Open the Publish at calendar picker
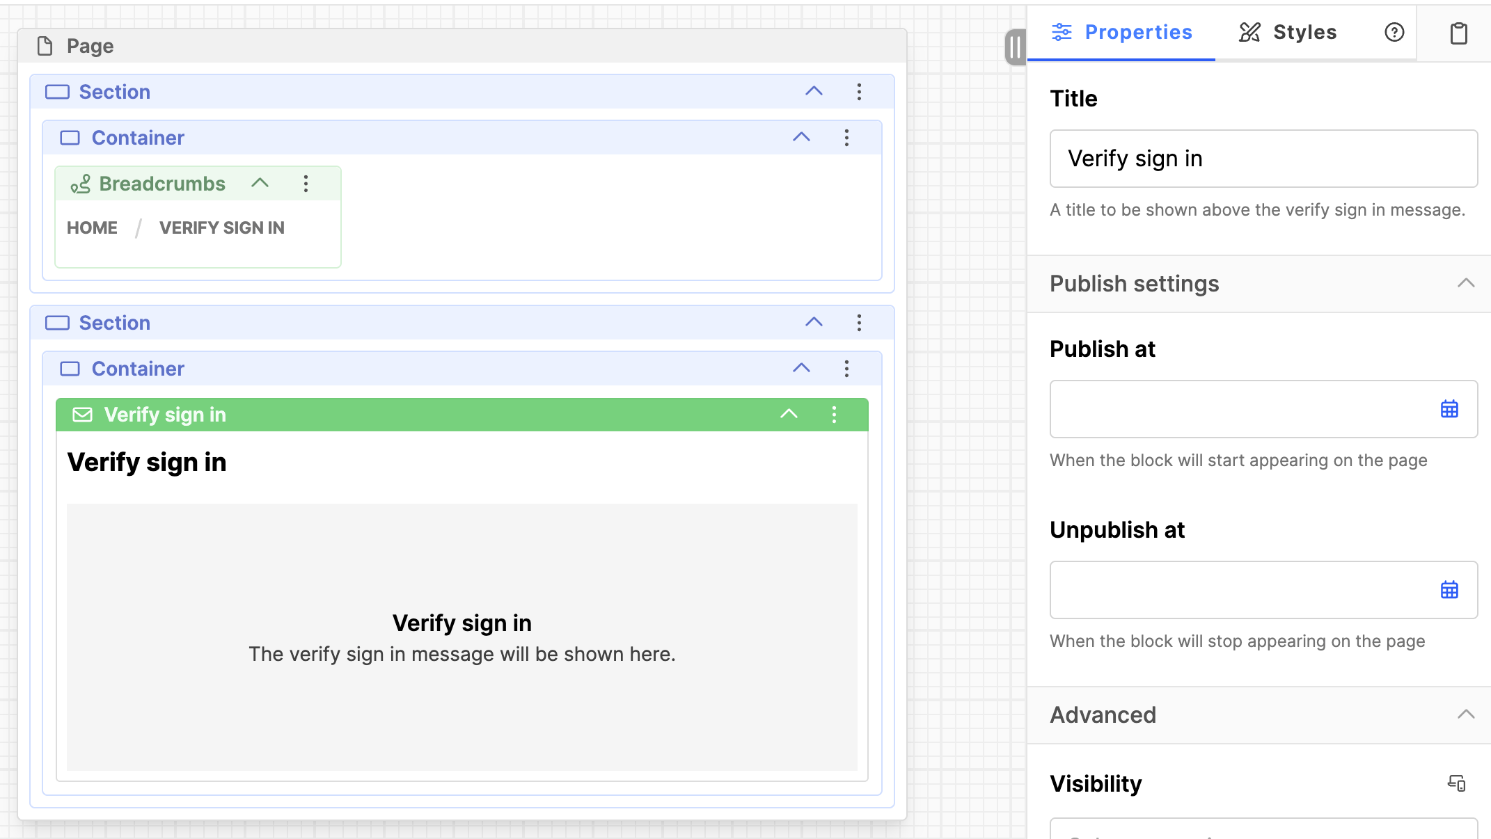Screen dimensions: 1491x839 click(x=1449, y=409)
